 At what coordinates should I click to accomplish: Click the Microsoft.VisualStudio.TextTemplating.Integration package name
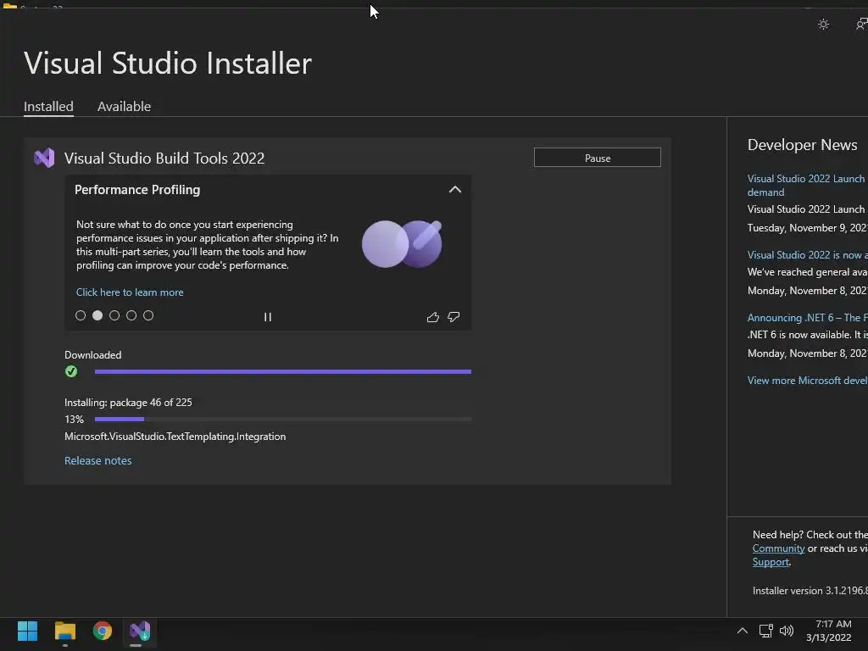[x=175, y=437]
